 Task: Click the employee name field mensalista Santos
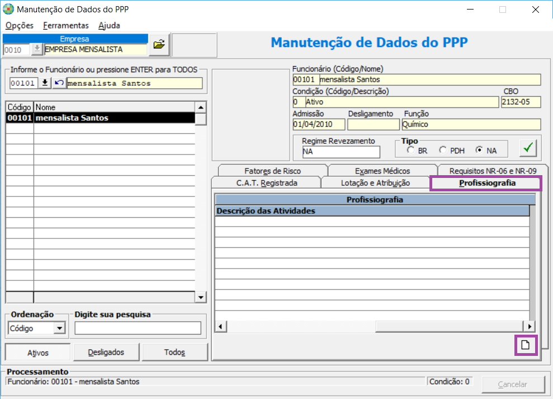click(134, 83)
